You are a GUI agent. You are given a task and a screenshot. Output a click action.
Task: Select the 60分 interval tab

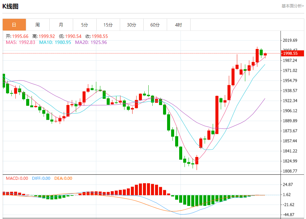pos(155,25)
